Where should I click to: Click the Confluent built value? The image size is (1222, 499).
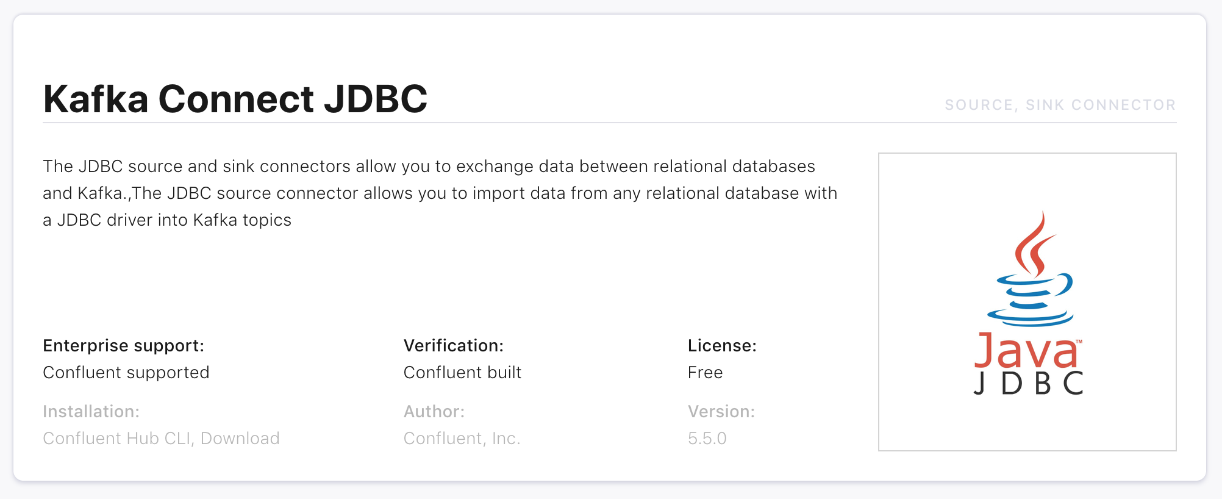click(x=463, y=373)
